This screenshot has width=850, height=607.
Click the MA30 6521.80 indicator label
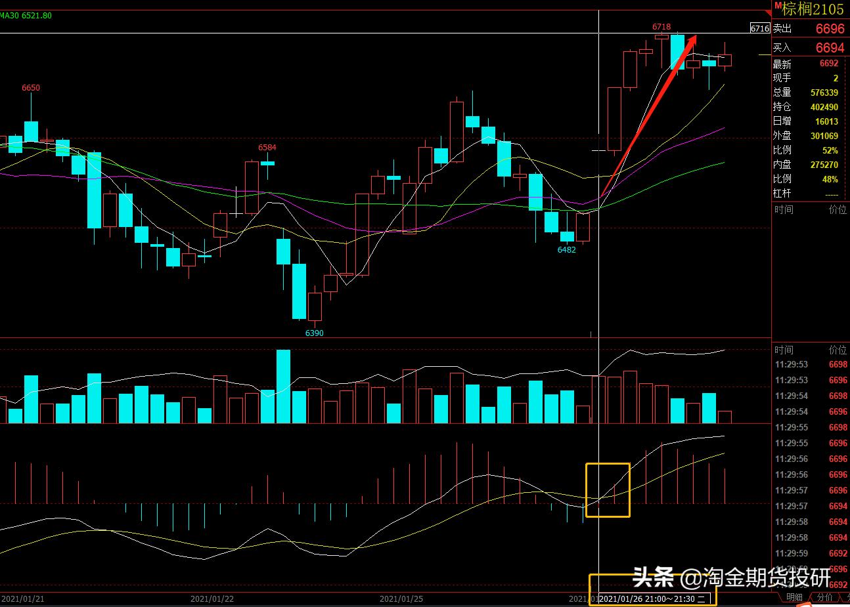(x=26, y=15)
